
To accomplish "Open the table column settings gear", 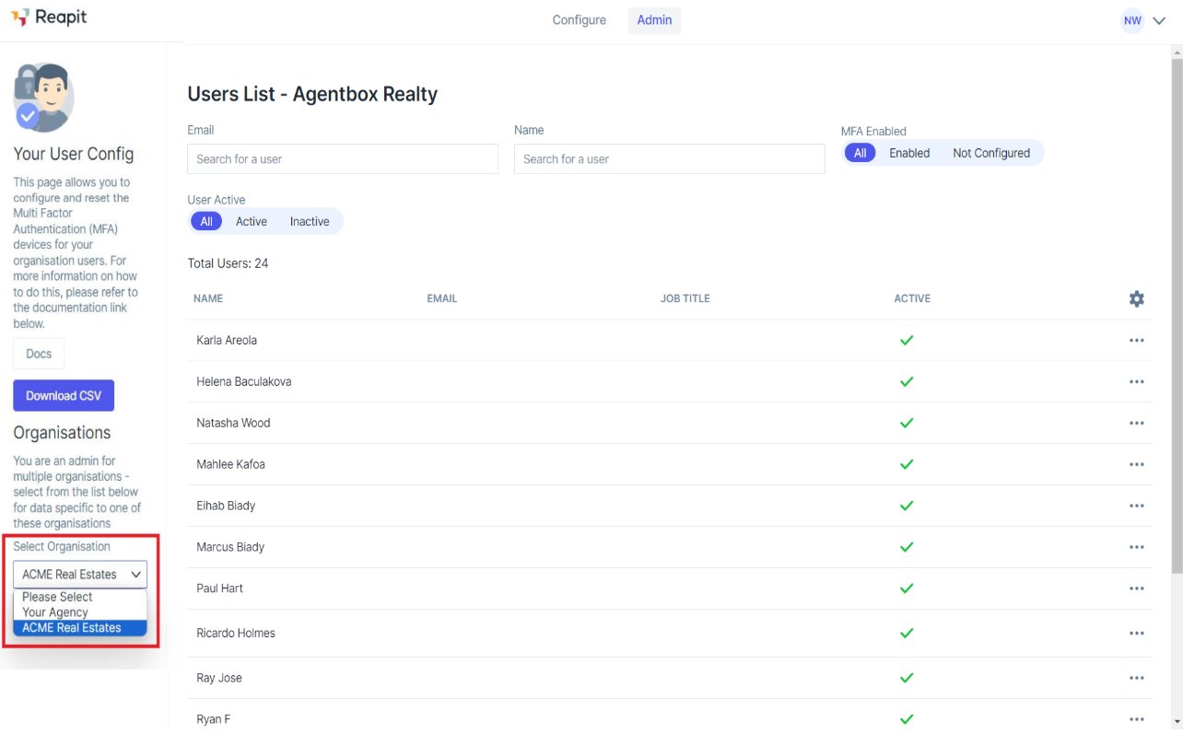I will (x=1136, y=298).
